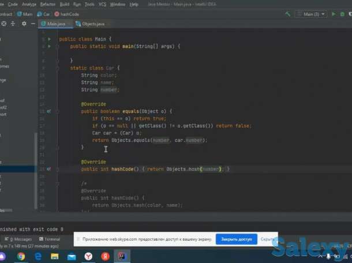Click the Build project hammer icon
This screenshot has width=352, height=263.
point(287,13)
